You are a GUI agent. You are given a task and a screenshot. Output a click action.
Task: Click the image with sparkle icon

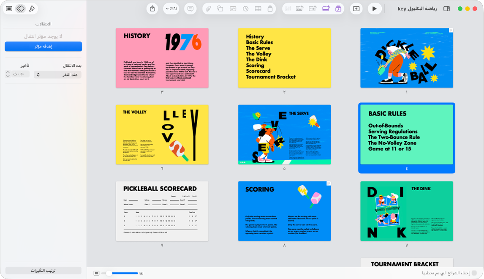click(x=299, y=8)
